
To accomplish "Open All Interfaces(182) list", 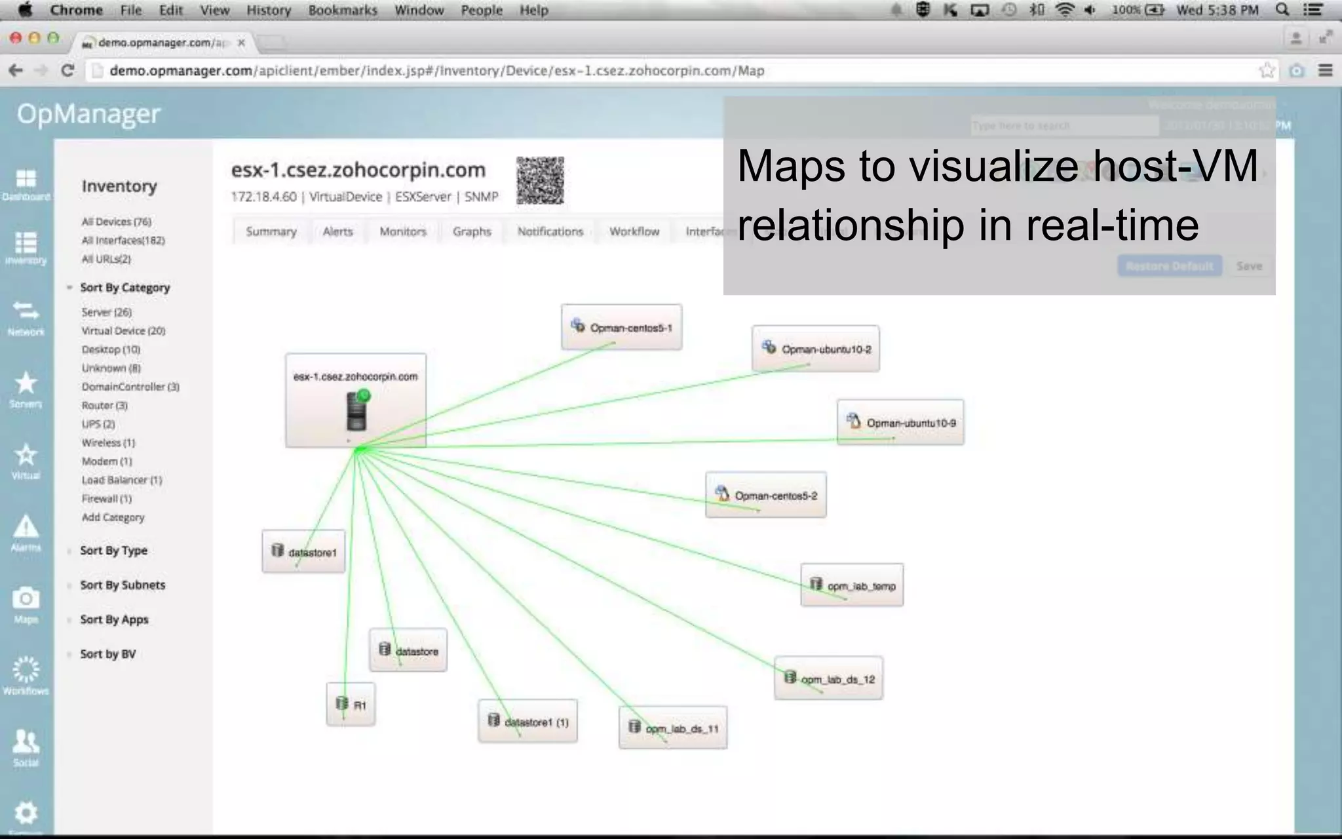I will pos(123,240).
